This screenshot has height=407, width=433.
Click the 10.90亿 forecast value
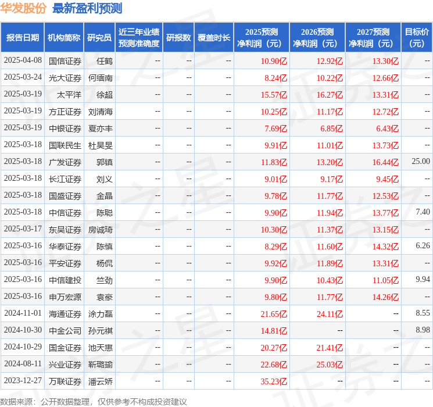[x=274, y=61]
